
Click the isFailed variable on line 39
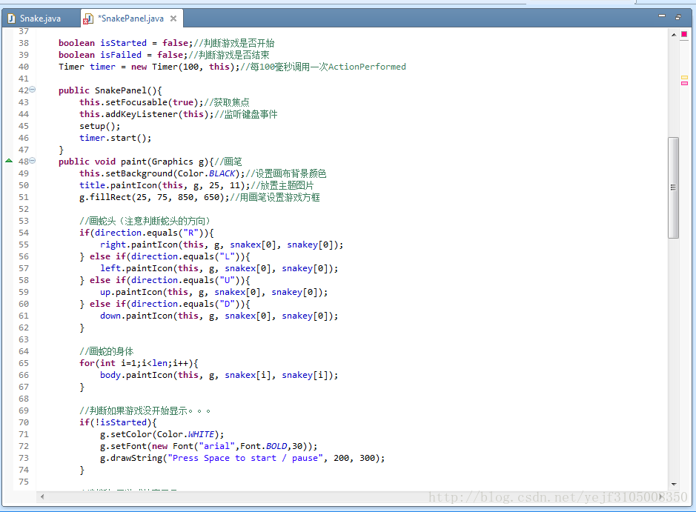[121, 55]
